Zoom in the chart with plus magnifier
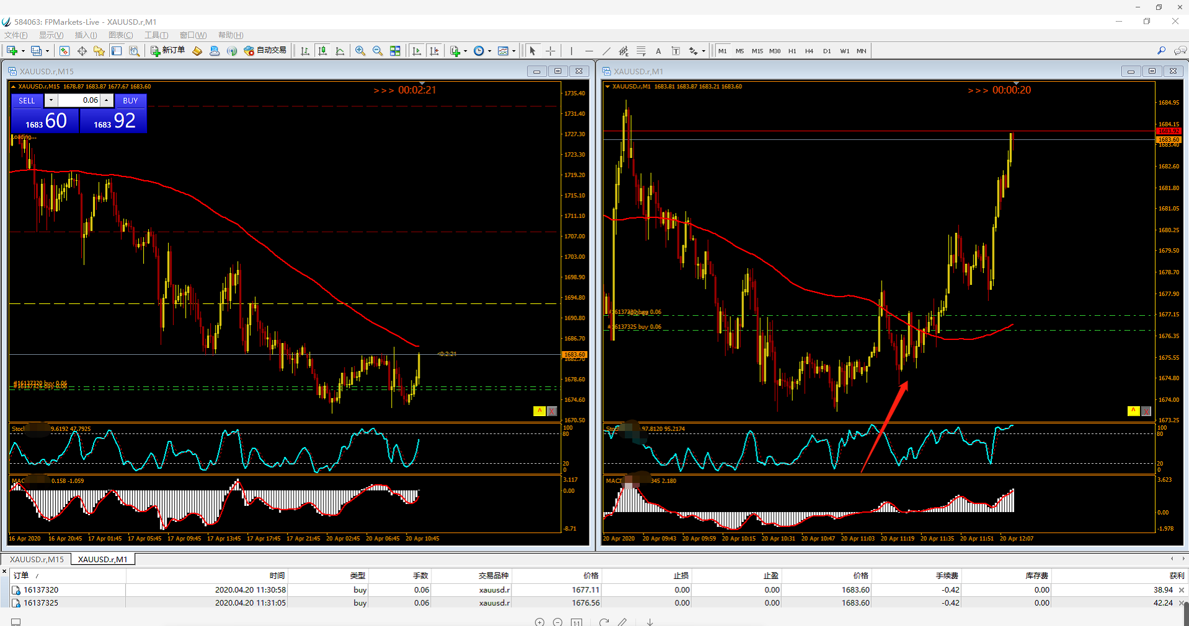The image size is (1189, 626). [x=360, y=51]
